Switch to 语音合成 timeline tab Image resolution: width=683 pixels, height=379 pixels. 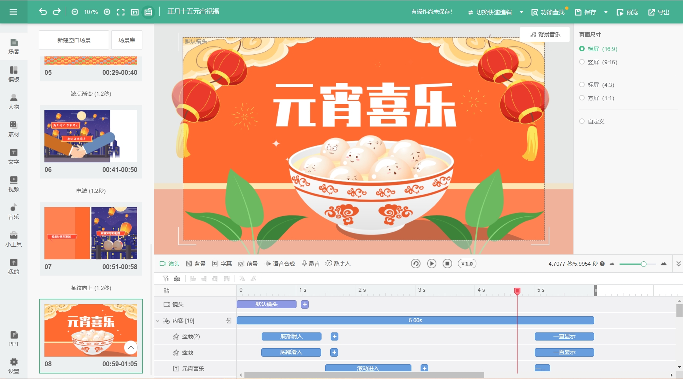280,264
